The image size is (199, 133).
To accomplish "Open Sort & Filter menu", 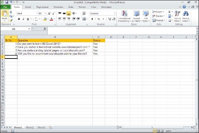I will point(177,16).
